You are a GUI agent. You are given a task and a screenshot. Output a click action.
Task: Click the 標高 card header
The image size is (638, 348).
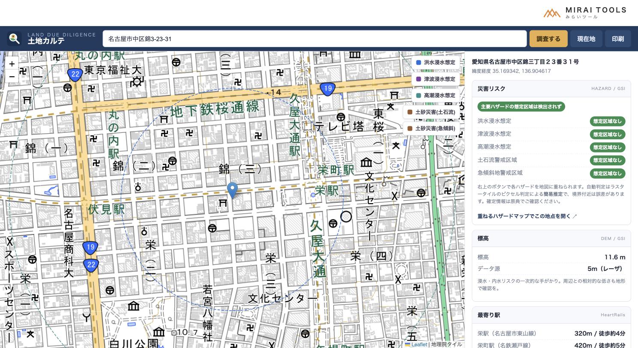[x=551, y=238]
